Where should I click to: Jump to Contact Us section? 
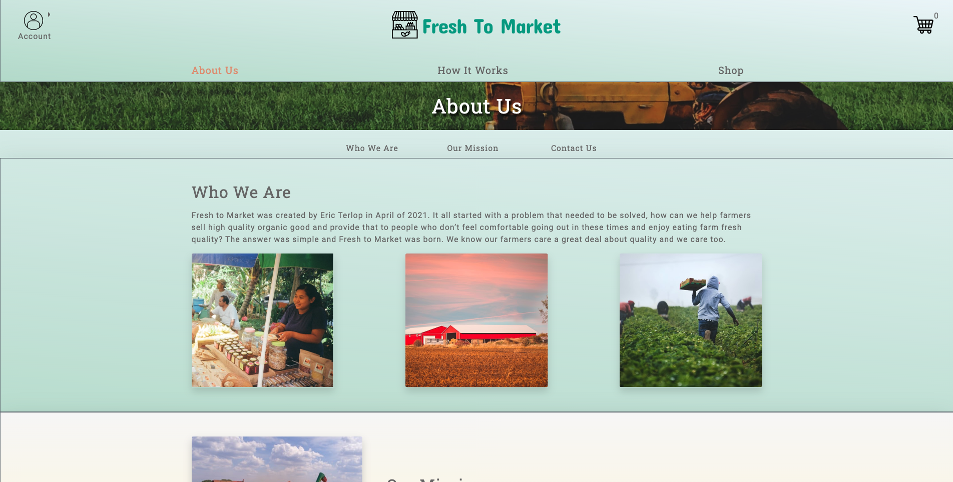tap(574, 148)
